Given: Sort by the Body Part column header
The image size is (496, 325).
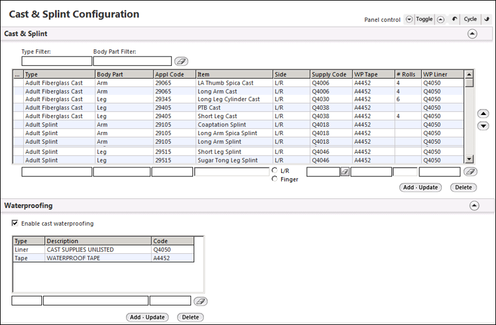Looking at the screenshot, I should click(x=124, y=74).
